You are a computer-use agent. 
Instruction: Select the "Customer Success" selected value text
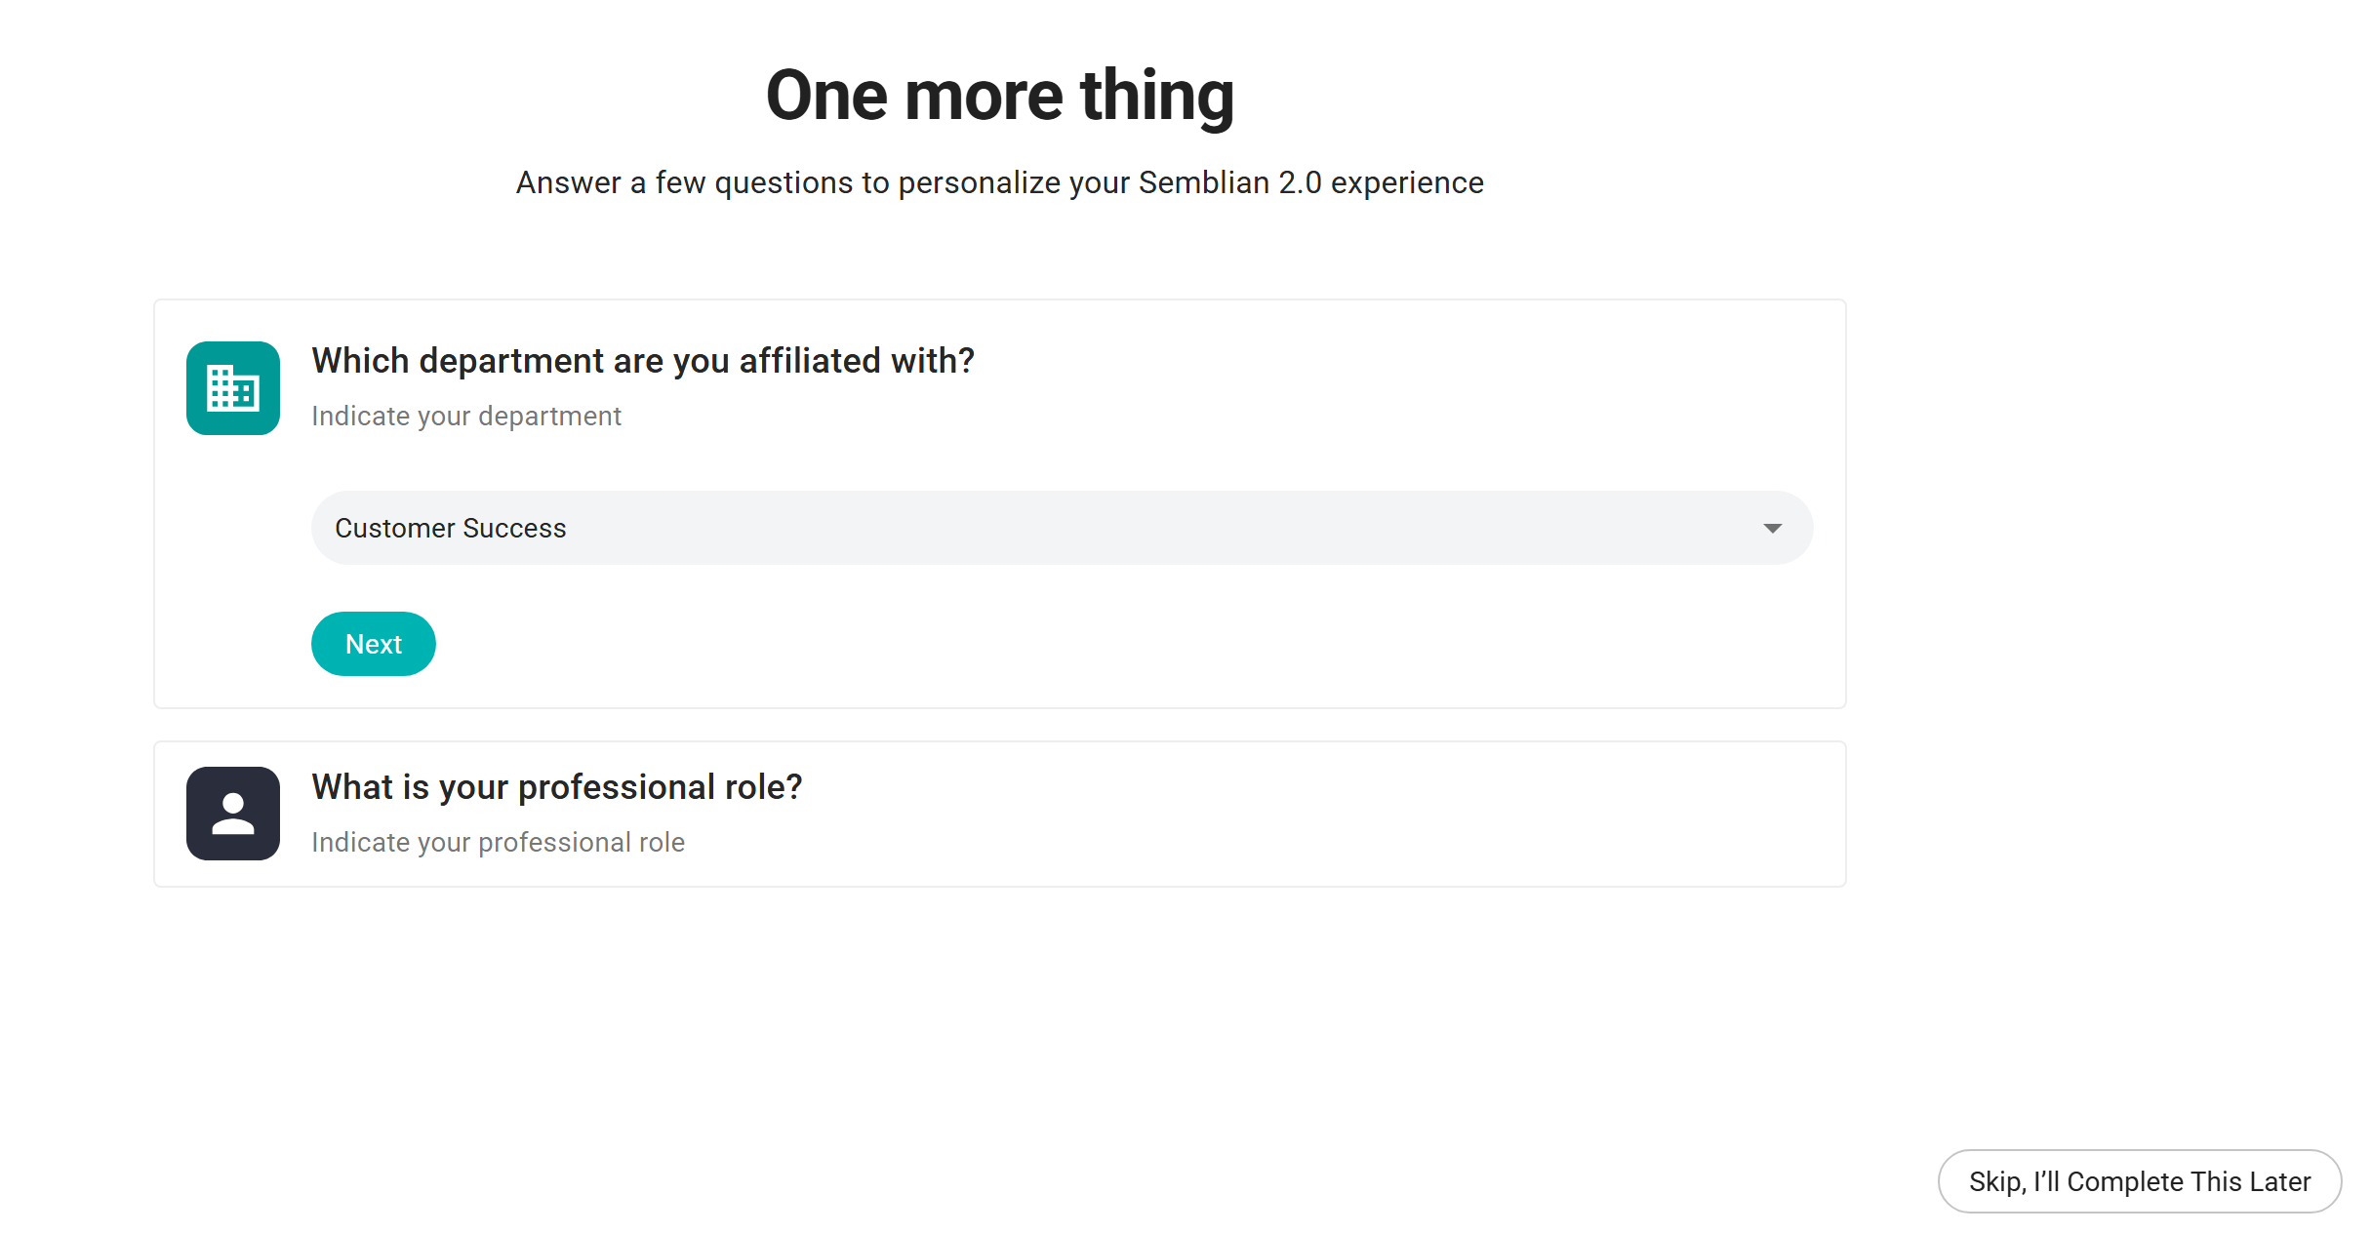[450, 528]
